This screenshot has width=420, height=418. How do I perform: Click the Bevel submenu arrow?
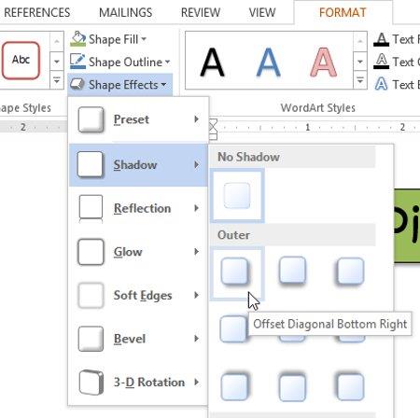click(x=196, y=339)
